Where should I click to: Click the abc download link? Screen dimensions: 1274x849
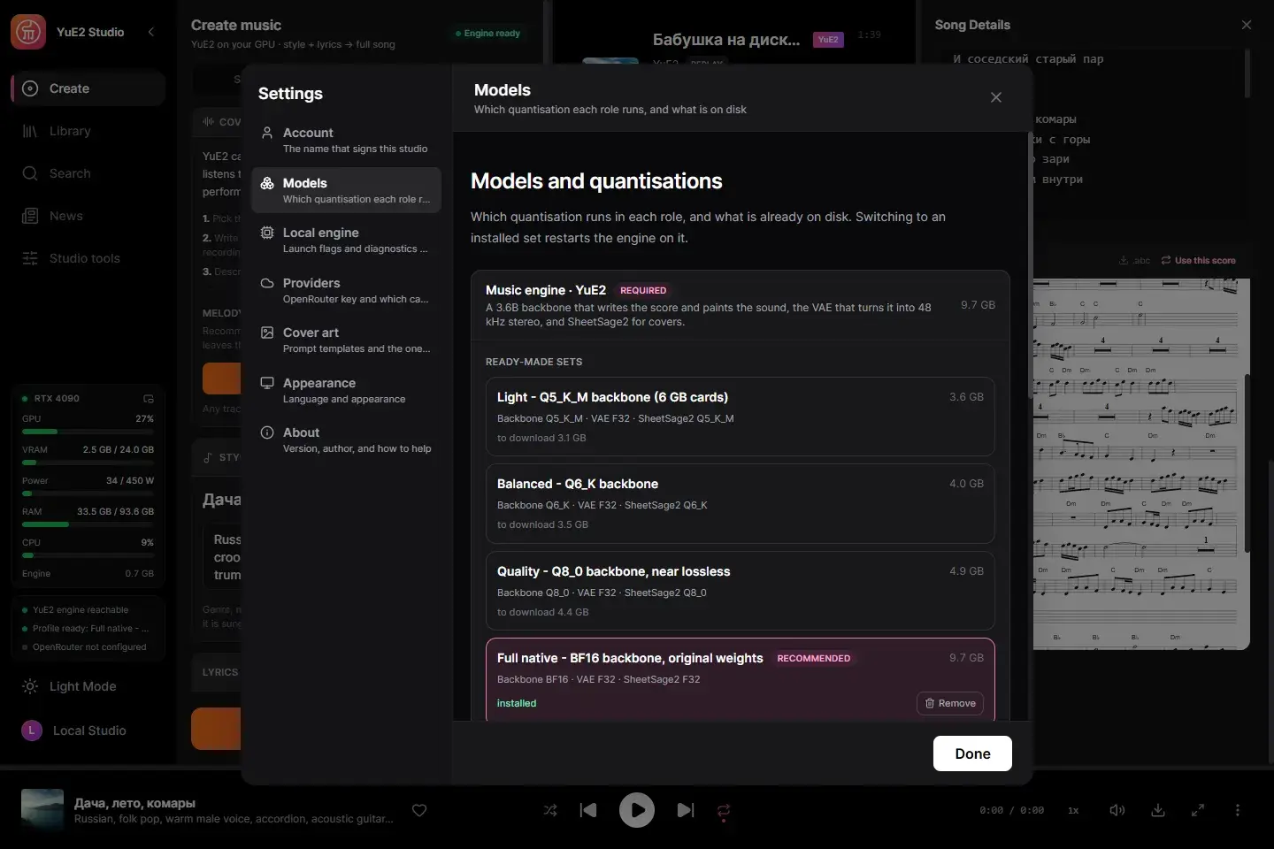tap(1135, 260)
